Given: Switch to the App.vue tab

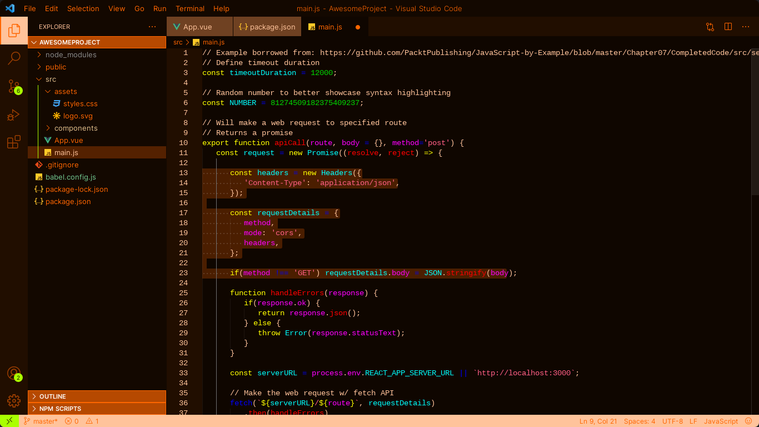Looking at the screenshot, I should (199, 27).
